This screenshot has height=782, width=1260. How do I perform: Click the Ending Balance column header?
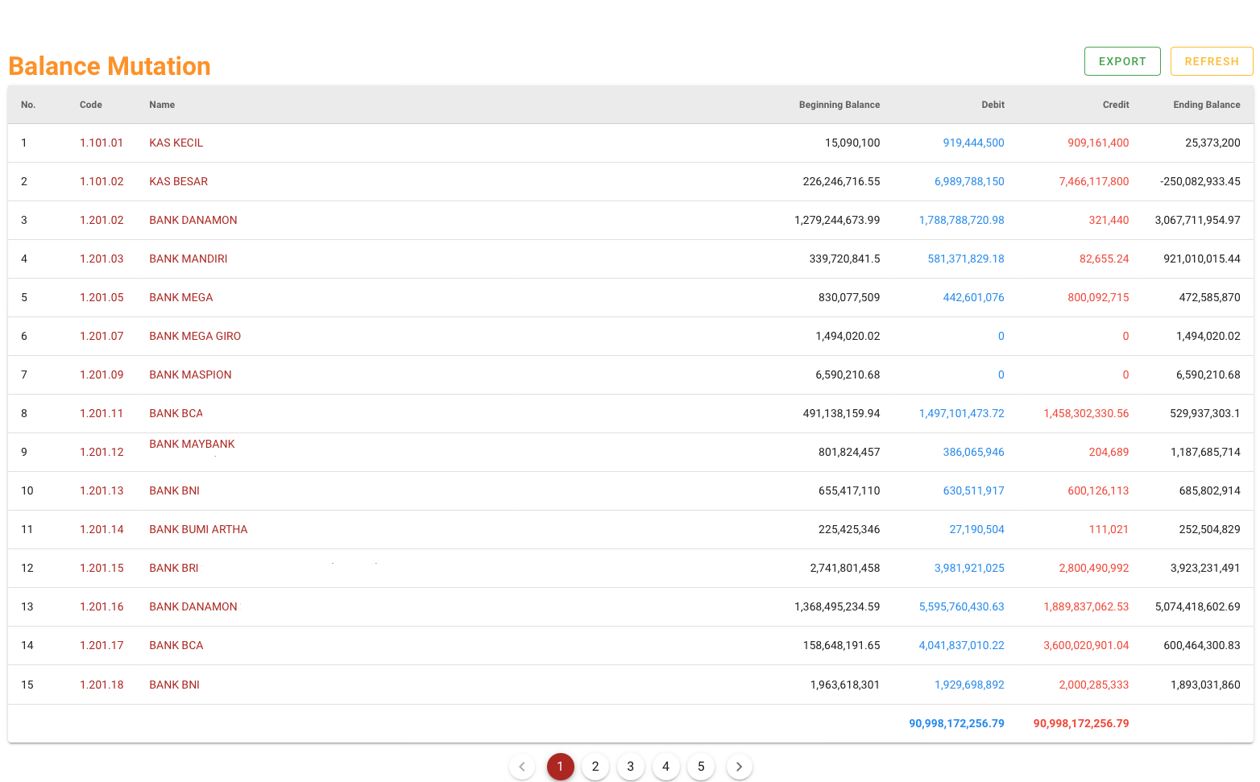(1206, 105)
